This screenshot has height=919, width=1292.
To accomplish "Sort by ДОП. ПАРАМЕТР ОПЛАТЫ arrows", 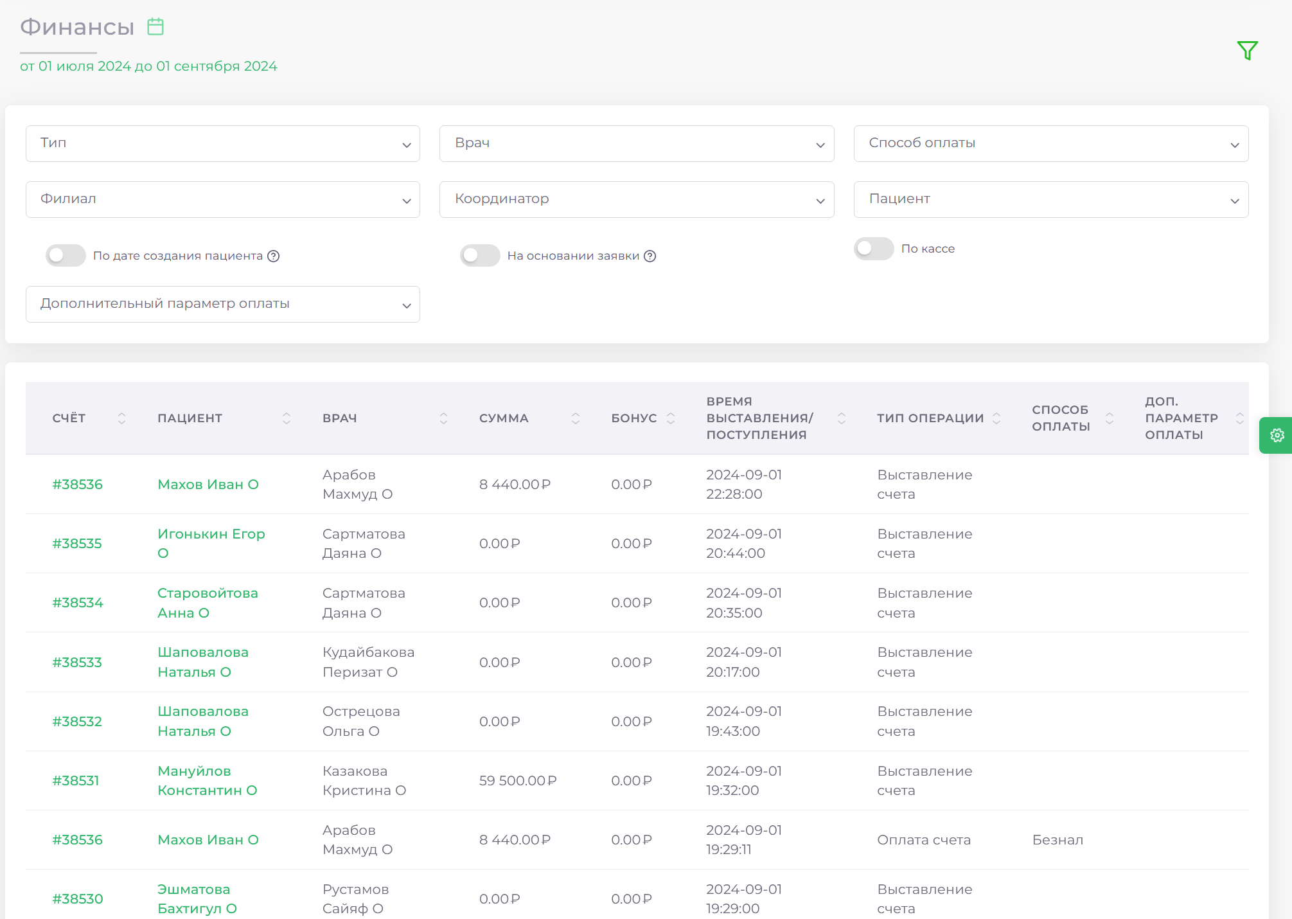I will [1240, 418].
